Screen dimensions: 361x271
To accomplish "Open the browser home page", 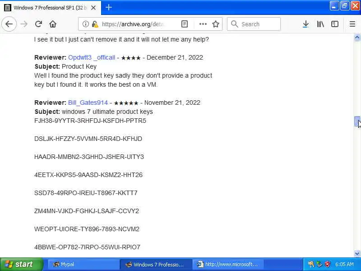I will tap(53, 24).
